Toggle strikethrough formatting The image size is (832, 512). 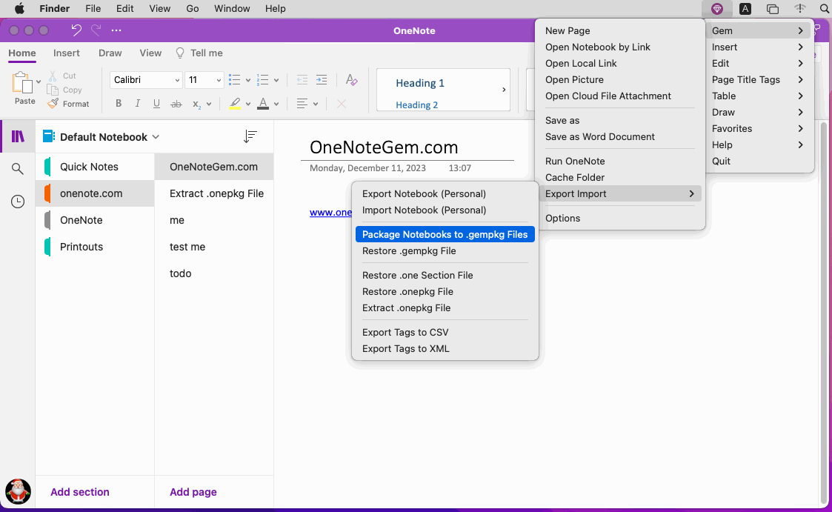point(176,104)
